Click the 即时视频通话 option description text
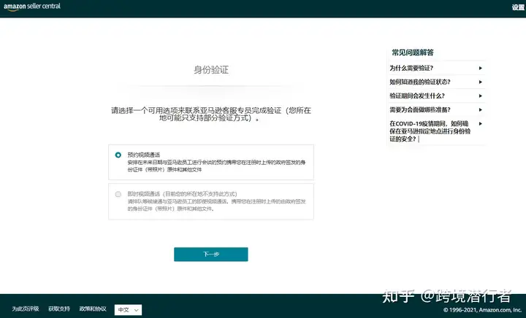526x318 pixels. 216,205
